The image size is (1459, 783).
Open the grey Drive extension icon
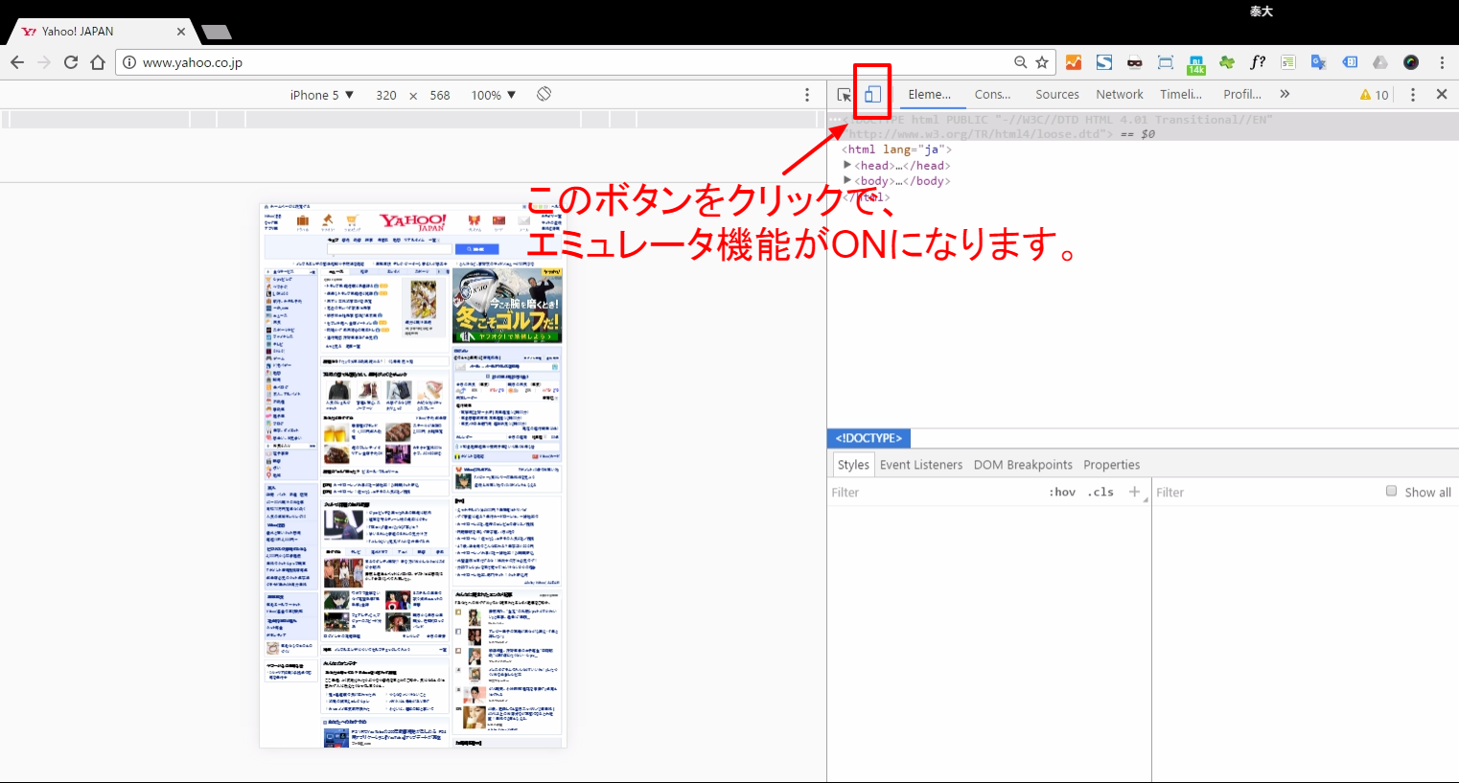(x=1380, y=62)
